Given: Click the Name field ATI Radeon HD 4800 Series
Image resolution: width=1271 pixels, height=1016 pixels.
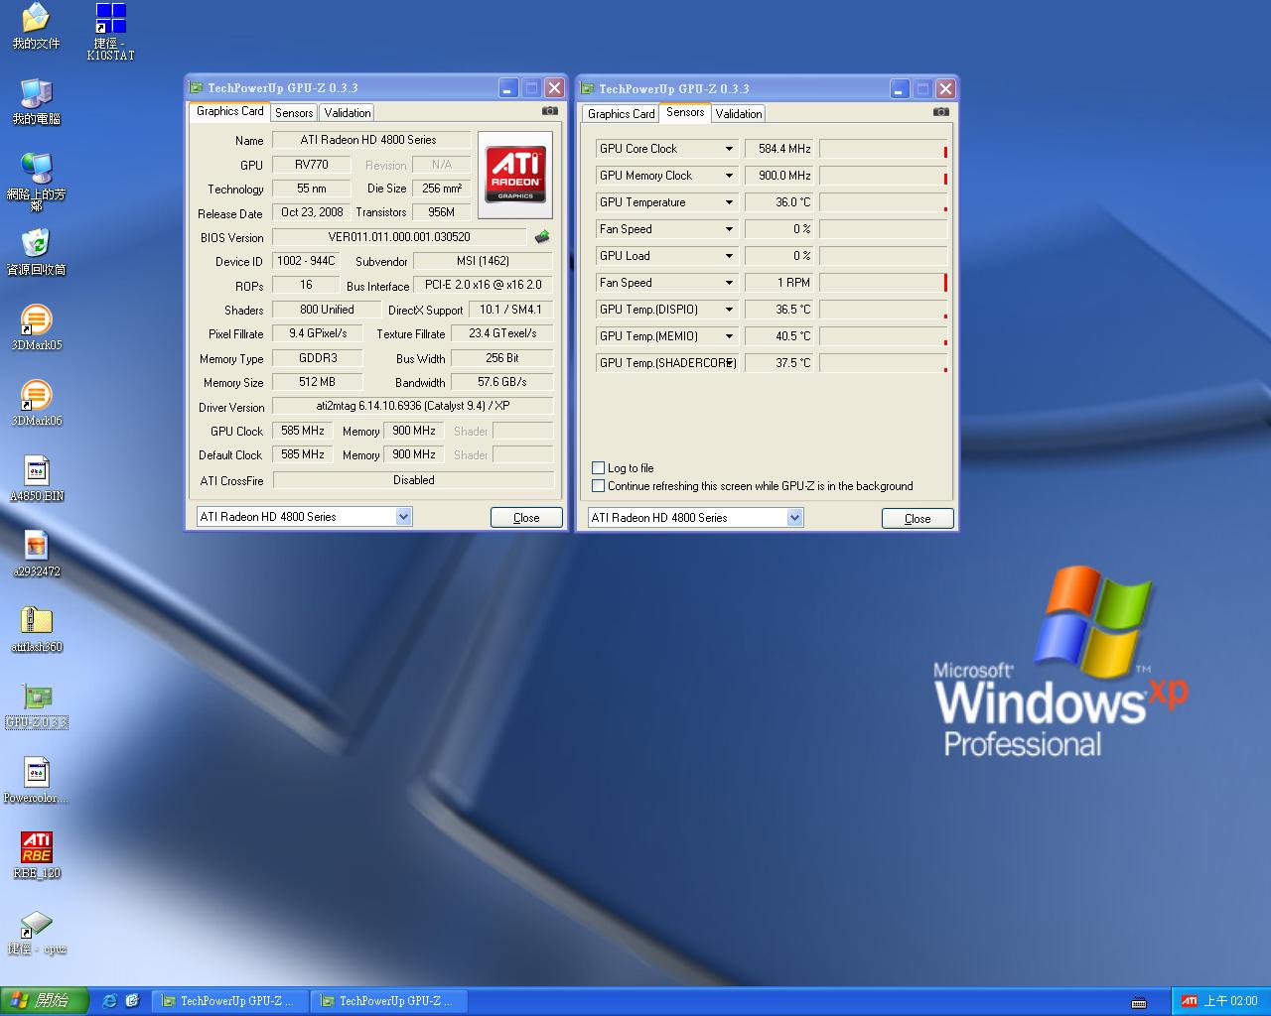Looking at the screenshot, I should click(370, 140).
